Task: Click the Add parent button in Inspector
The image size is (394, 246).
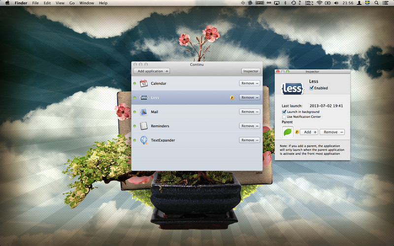Action: pos(309,132)
